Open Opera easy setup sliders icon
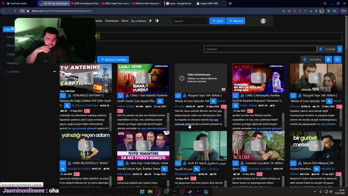Viewport: 348px width, 196px height. click(316, 11)
